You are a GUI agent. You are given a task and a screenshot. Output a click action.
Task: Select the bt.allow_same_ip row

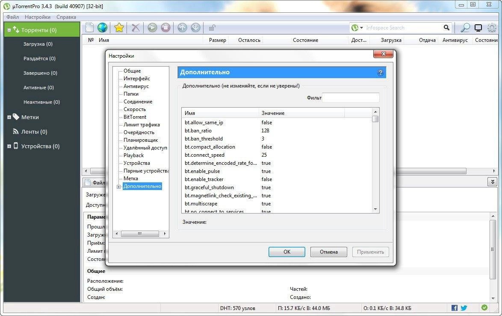click(x=277, y=123)
